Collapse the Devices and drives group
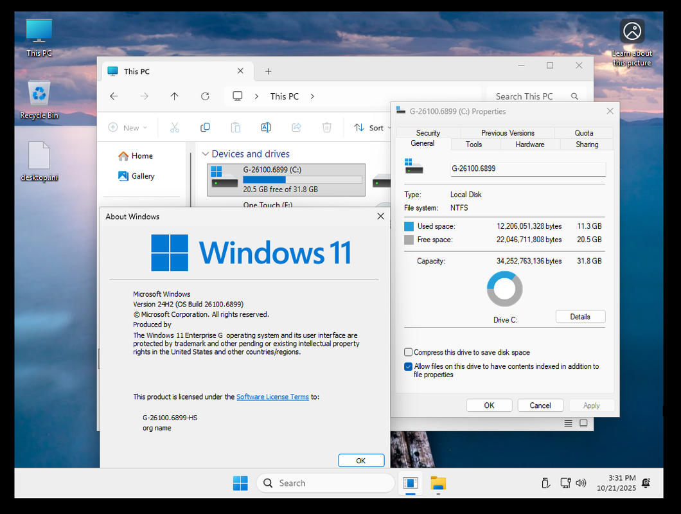This screenshot has height=514, width=681. click(x=206, y=154)
